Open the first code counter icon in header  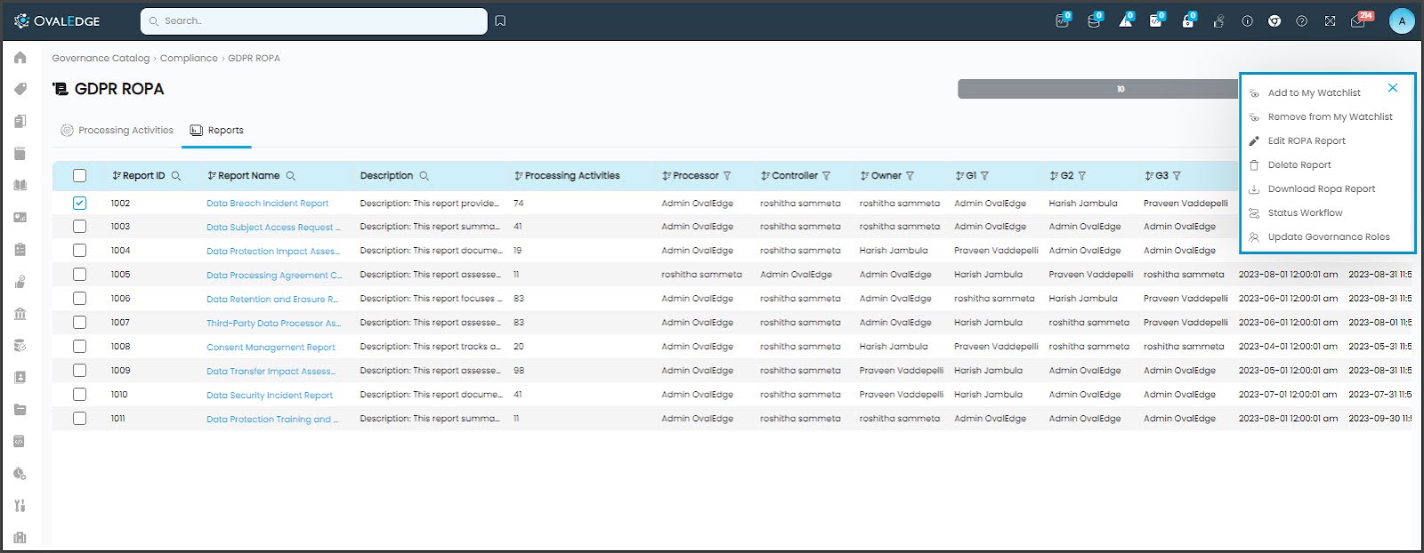pyautogui.click(x=1063, y=20)
